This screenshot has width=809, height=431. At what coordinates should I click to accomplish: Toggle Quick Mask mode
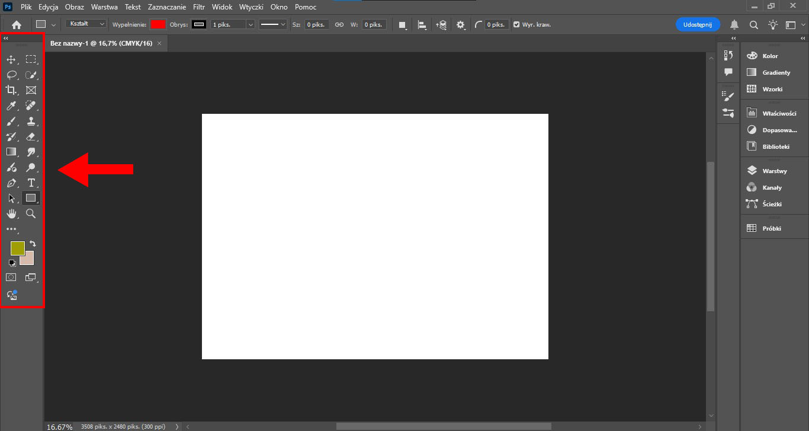coord(11,277)
